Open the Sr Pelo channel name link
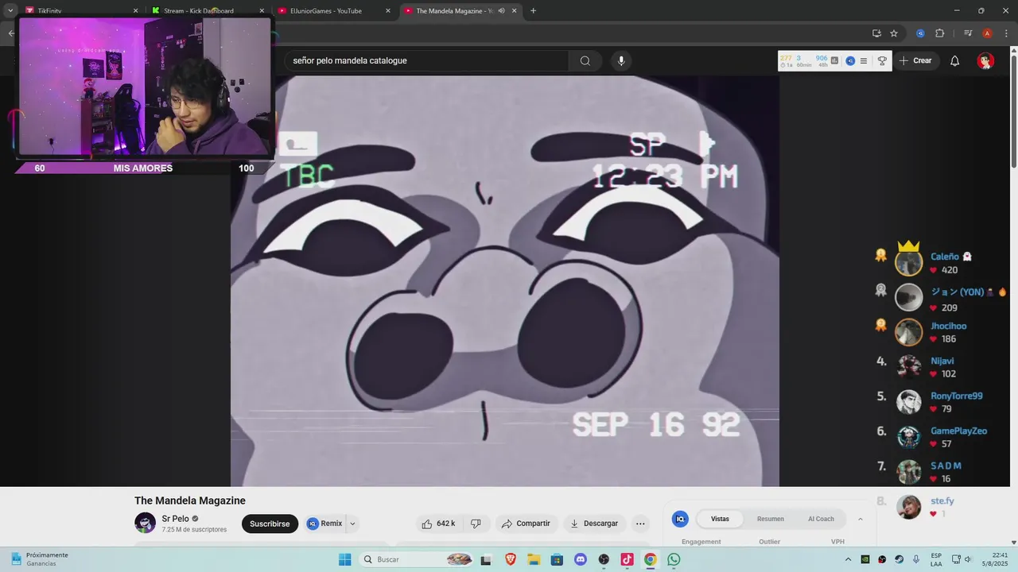The width and height of the screenshot is (1018, 572). [x=175, y=519]
